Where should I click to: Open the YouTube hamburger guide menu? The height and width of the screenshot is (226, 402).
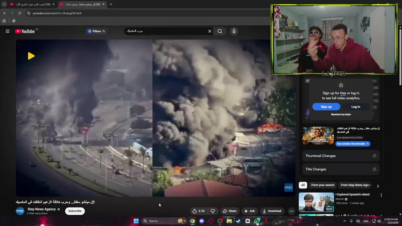coord(8,31)
